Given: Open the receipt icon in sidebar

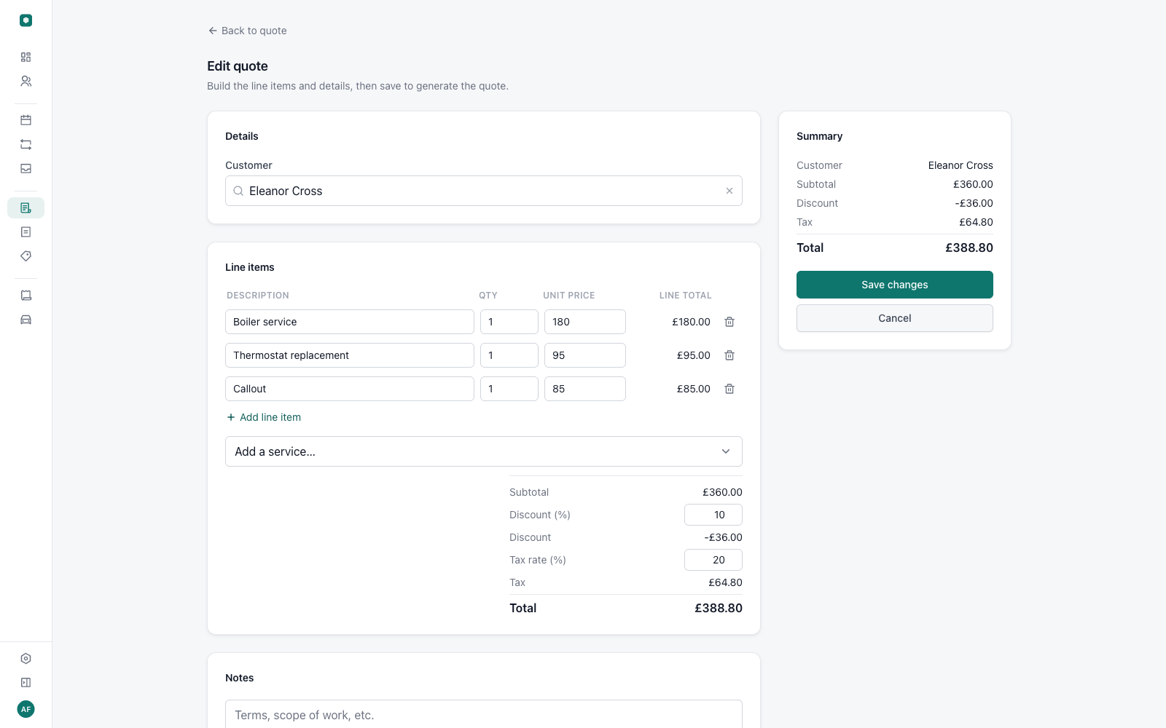Looking at the screenshot, I should (26, 295).
